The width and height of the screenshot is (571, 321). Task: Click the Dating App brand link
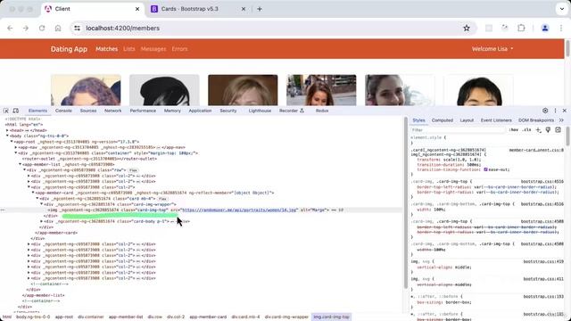point(69,49)
